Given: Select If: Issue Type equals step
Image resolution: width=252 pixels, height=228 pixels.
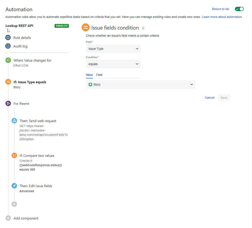Looking at the screenshot, I should tap(30, 82).
